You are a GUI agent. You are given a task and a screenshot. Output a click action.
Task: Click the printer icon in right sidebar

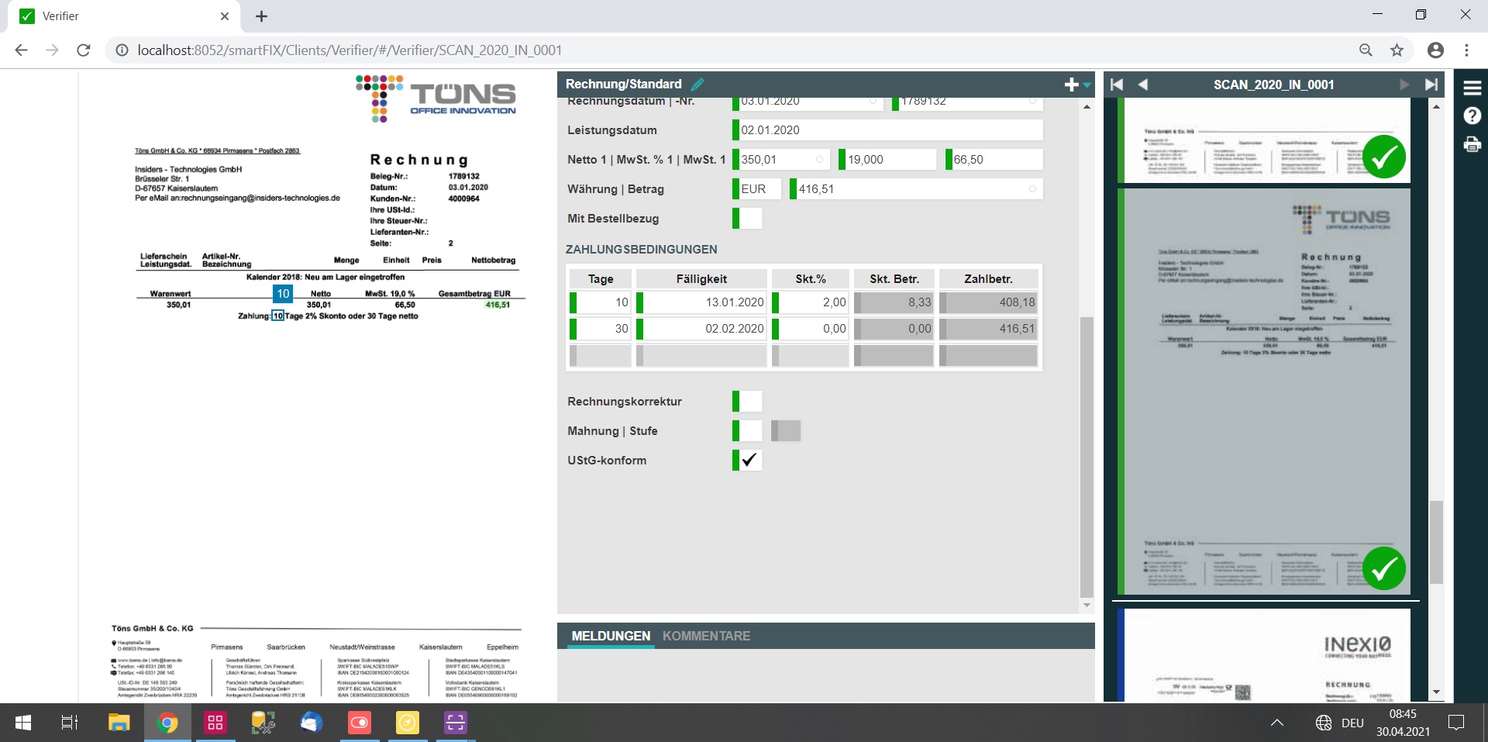[1472, 144]
